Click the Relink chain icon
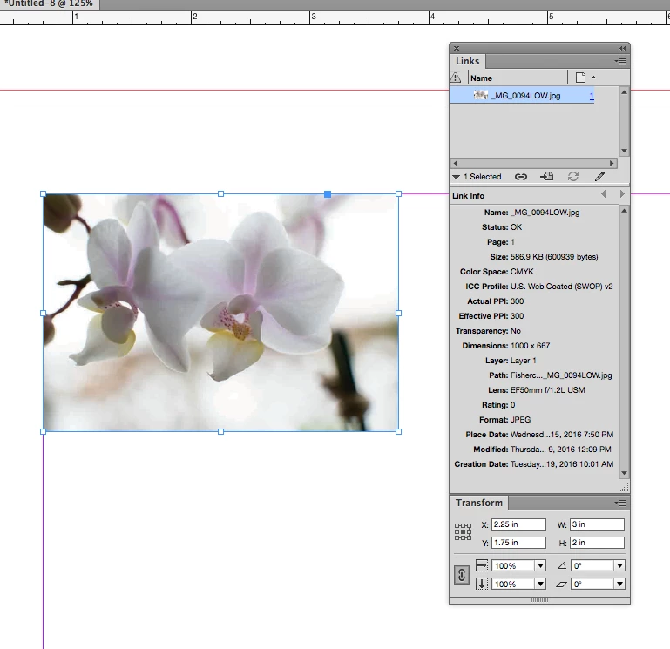This screenshot has width=670, height=649. pos(520,177)
